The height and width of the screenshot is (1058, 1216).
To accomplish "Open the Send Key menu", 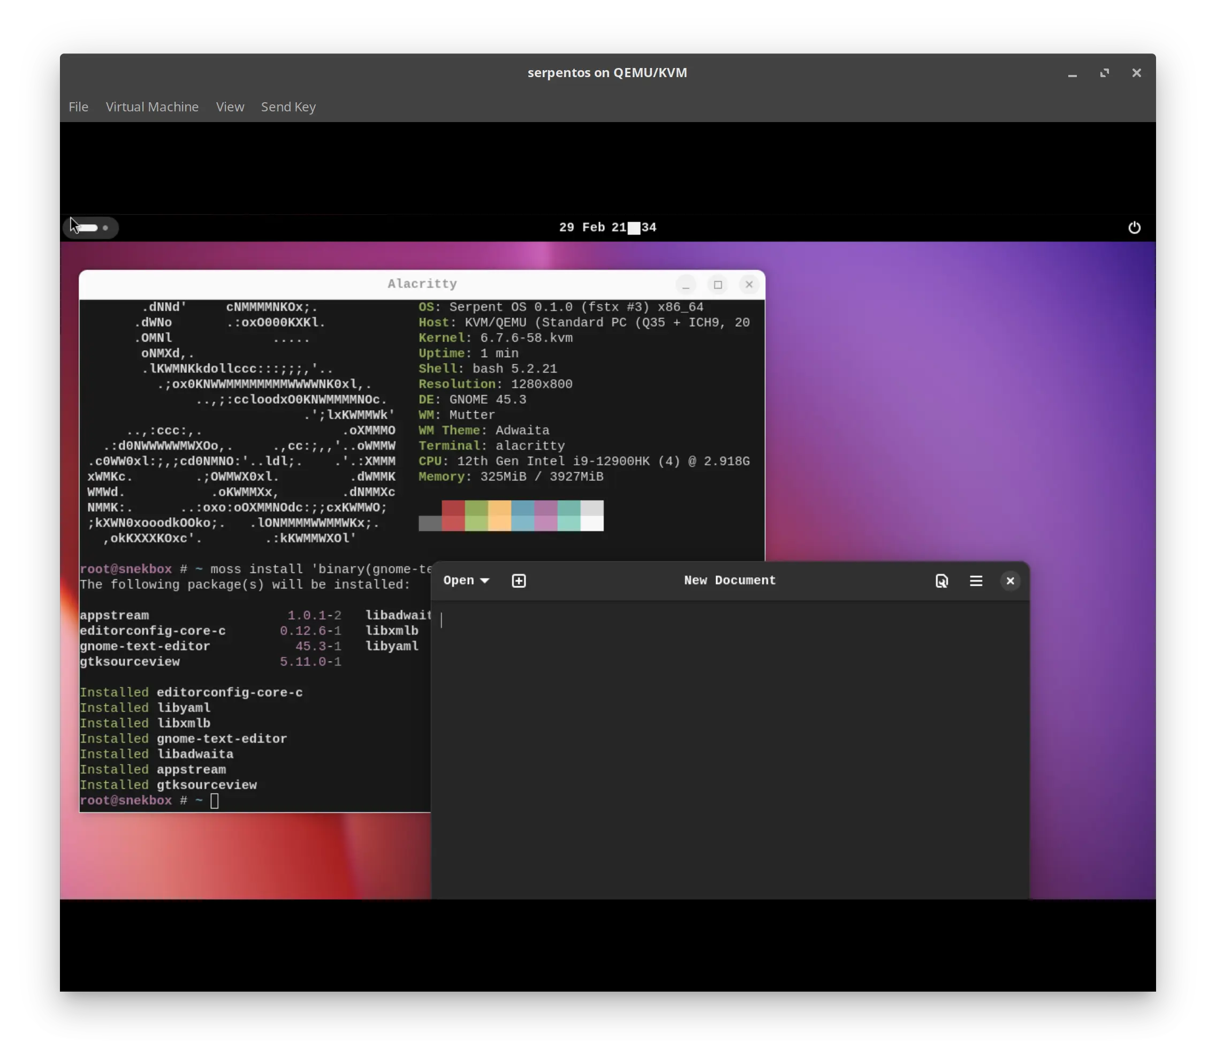I will click(x=288, y=107).
